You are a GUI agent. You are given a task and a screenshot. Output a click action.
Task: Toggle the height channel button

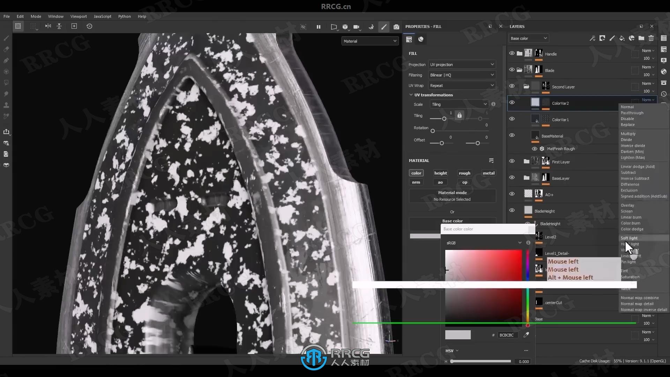440,173
